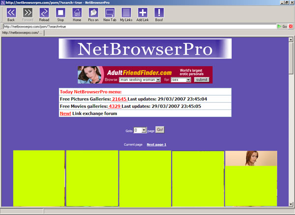The height and width of the screenshot is (215, 295).
Task: Hit the Boss! exclamation icon
Action: point(159,13)
